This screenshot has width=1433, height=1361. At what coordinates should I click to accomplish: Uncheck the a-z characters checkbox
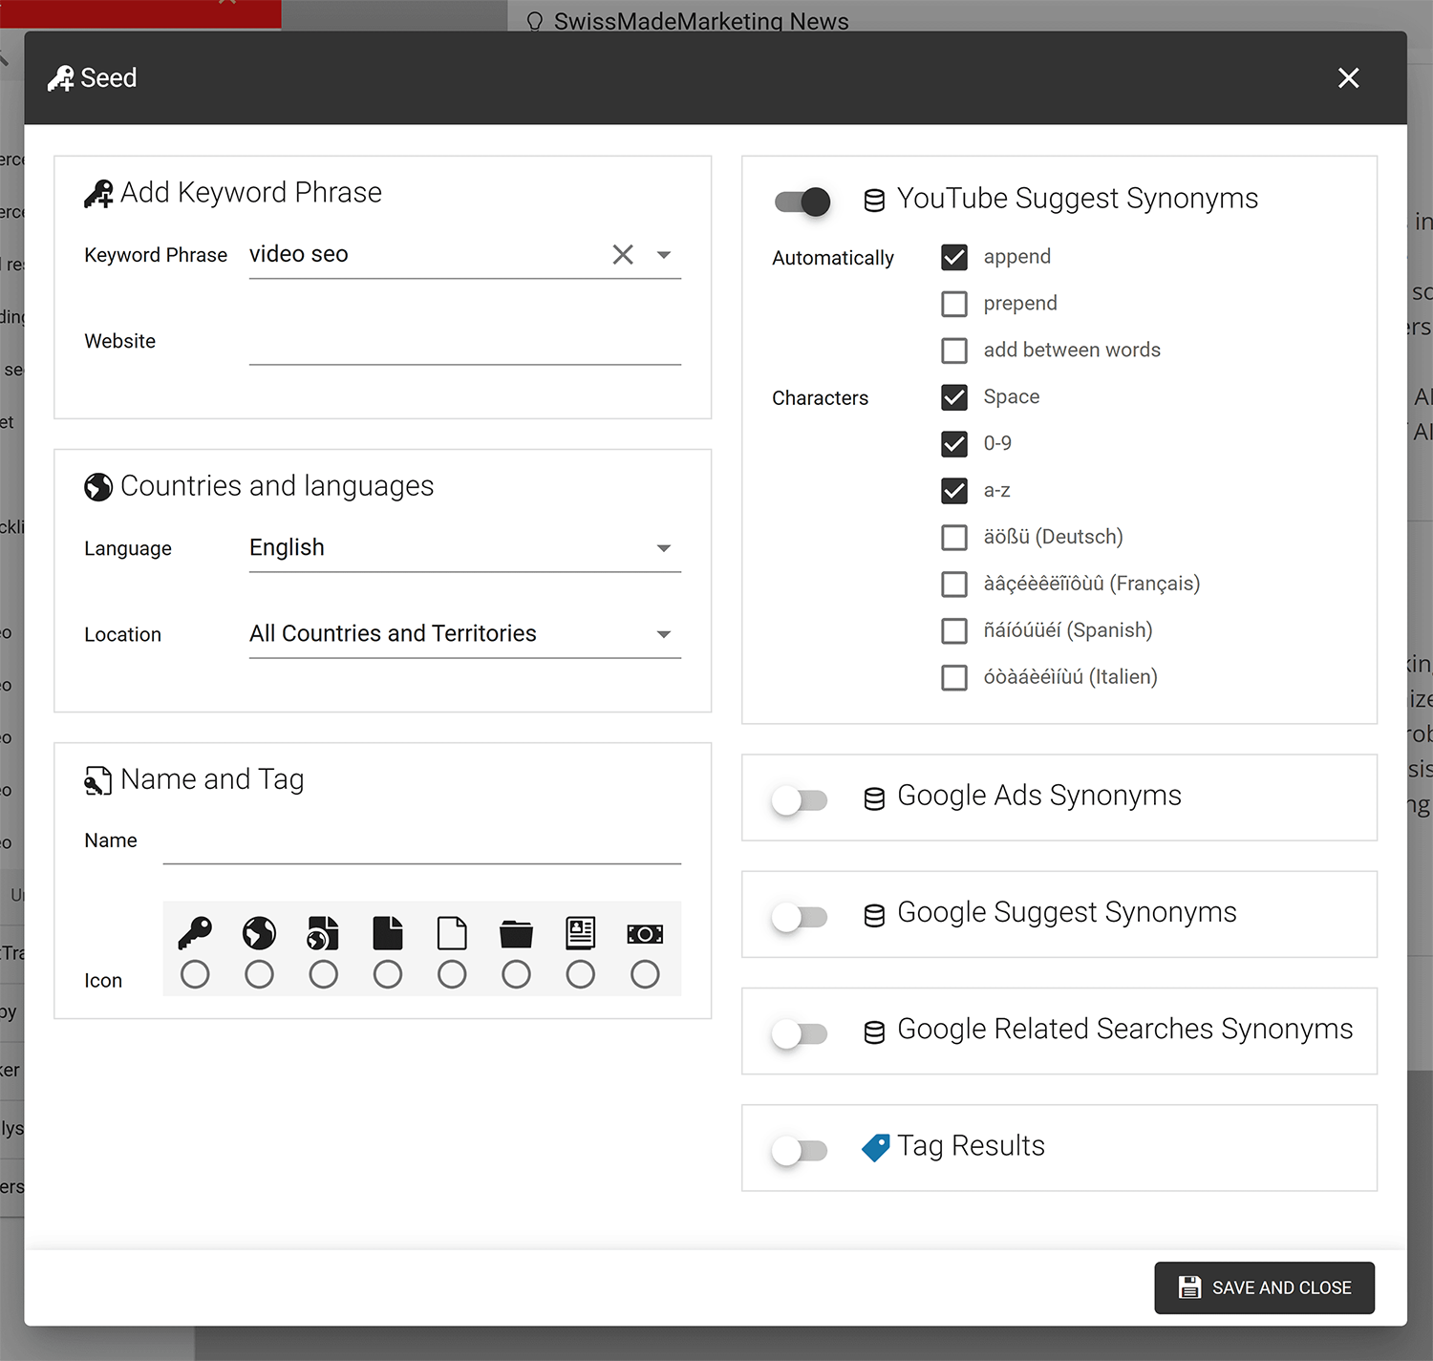coord(954,491)
